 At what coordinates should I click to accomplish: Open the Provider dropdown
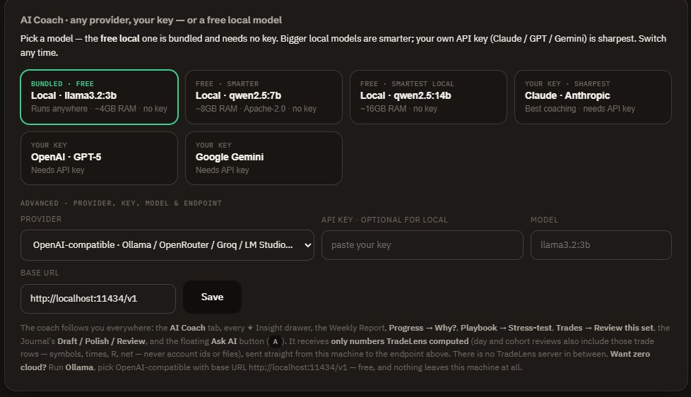(x=167, y=245)
